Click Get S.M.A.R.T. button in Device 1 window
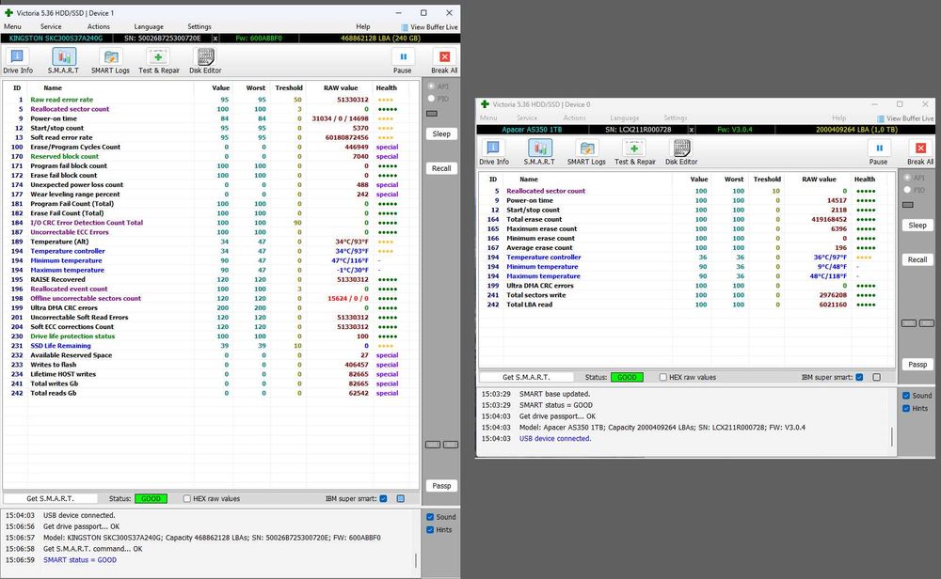The image size is (941, 579). pos(51,499)
